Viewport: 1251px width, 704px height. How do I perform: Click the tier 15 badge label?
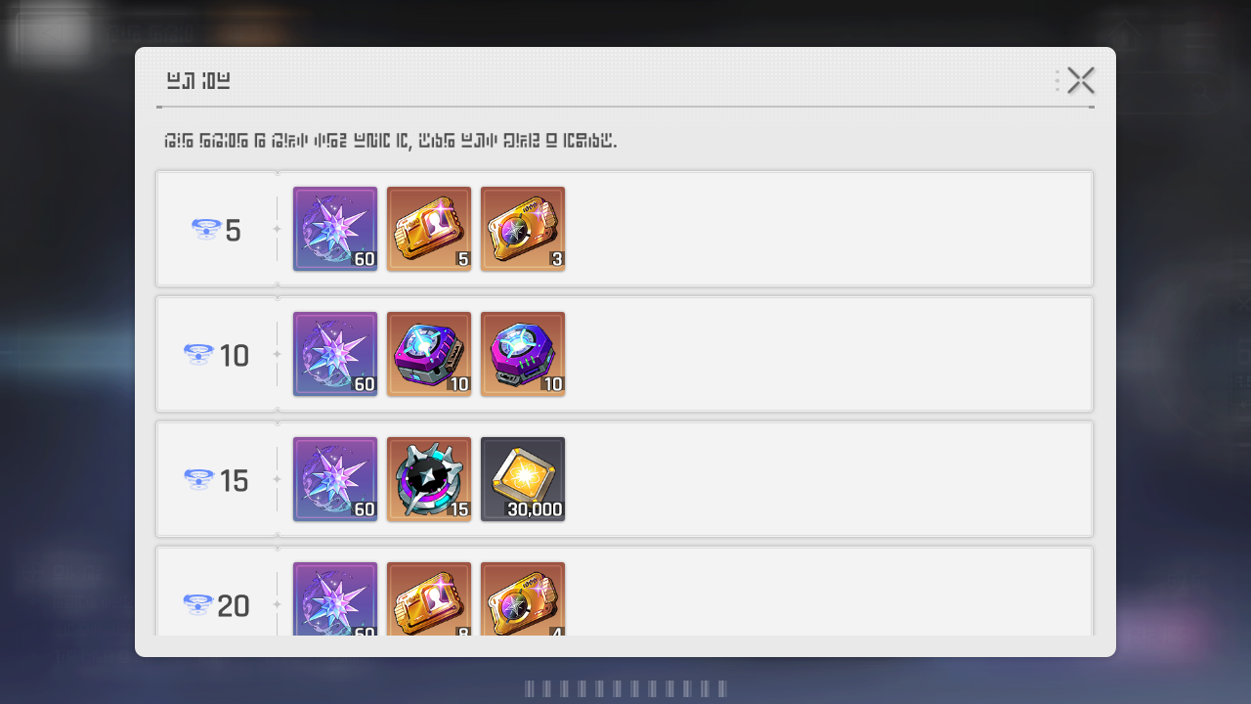coord(217,481)
